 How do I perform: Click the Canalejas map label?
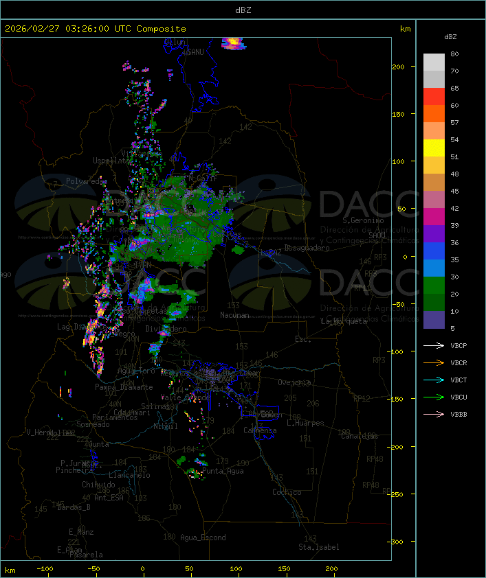pyautogui.click(x=360, y=436)
